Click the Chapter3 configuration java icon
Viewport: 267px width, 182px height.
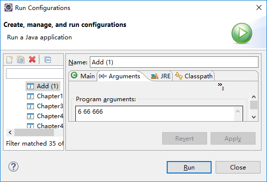pyautogui.click(x=30, y=106)
